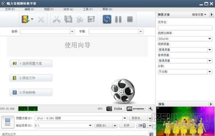Open the 精简设置 settings mode dropdown
This screenshot has width=215, height=136.
[199, 15]
